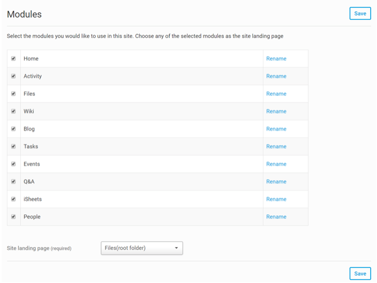Rename the Tasks module
377x283 pixels.
click(x=276, y=146)
